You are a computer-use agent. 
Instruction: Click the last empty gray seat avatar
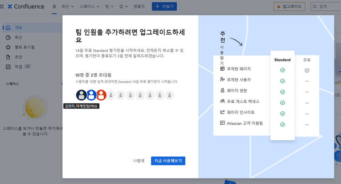(170, 95)
